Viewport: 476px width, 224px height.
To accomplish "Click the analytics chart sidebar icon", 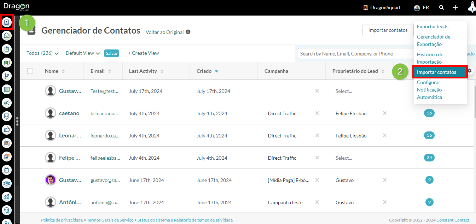I will 7,197.
